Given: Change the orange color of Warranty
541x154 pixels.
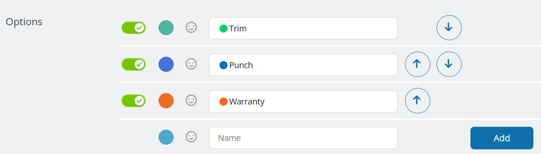Looking at the screenshot, I should click(x=166, y=101).
